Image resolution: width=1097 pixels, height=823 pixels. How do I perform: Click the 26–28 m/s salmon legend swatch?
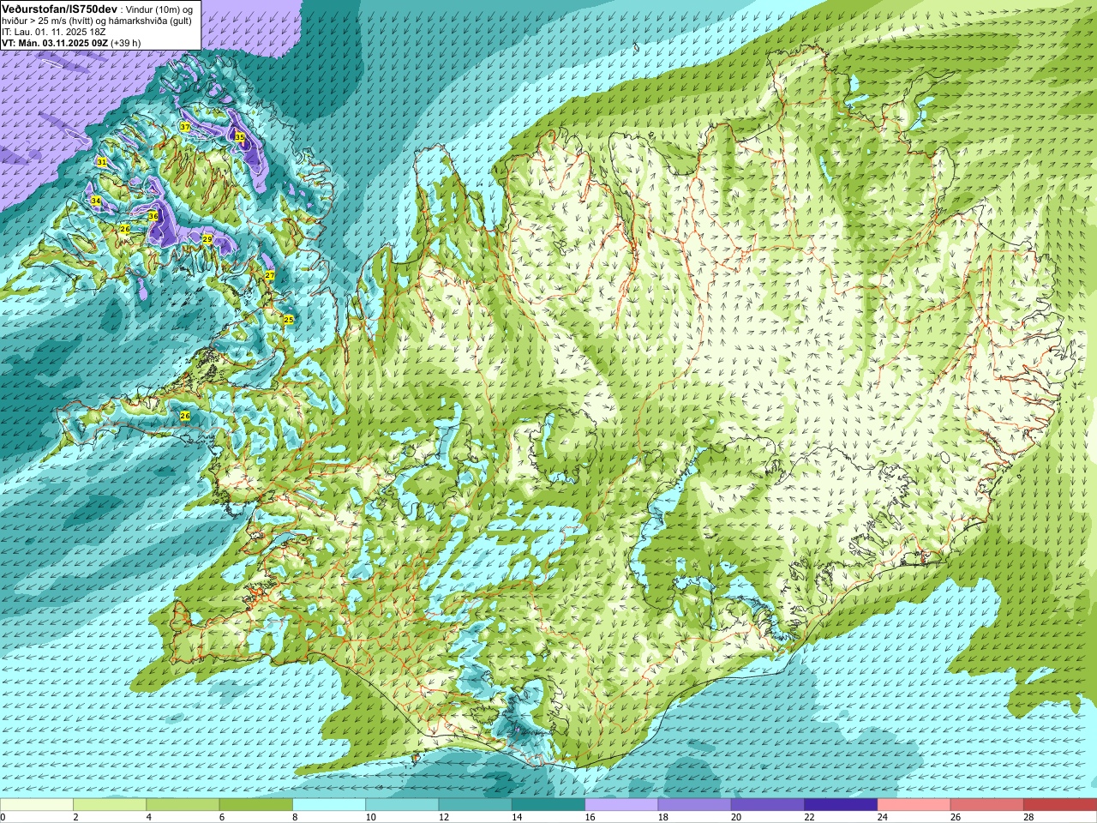(987, 805)
